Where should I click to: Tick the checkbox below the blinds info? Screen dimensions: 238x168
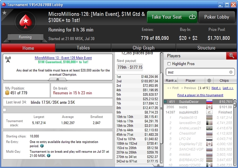point(4,110)
